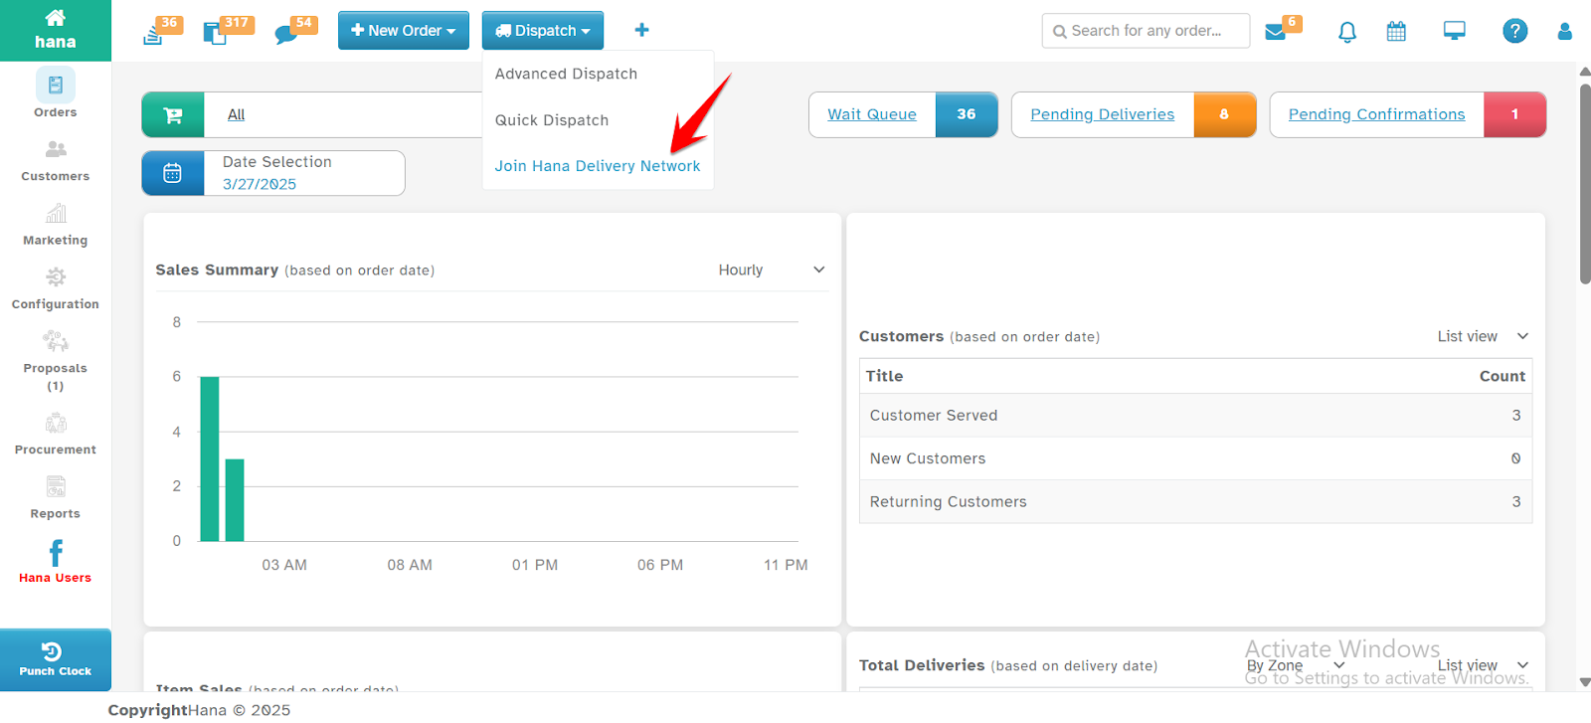The height and width of the screenshot is (723, 1591).
Task: Click the plus icon beside Dispatch
Action: click(642, 31)
